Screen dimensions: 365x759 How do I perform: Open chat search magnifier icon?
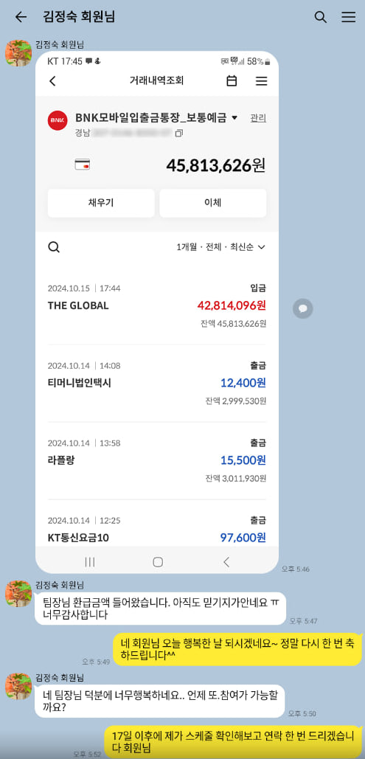(x=321, y=17)
